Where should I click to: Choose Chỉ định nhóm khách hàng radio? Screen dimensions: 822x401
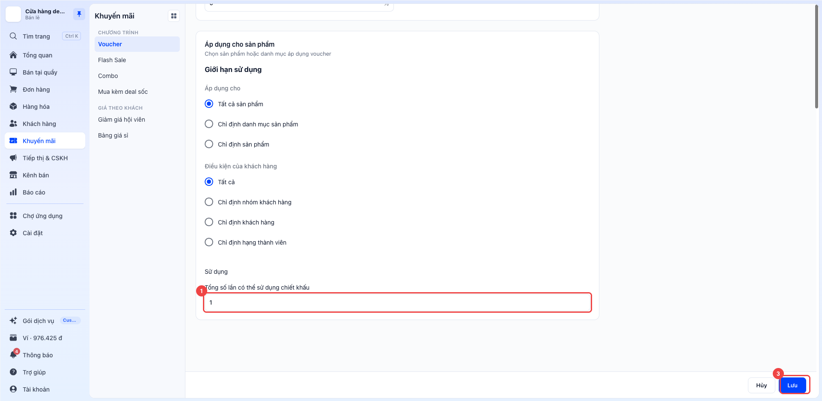click(x=209, y=202)
